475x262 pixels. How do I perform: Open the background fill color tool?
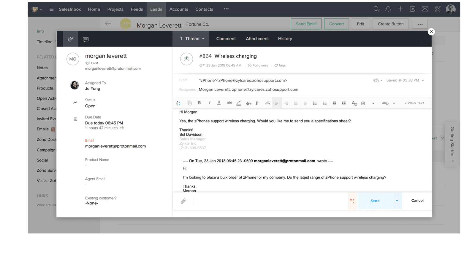click(x=248, y=103)
